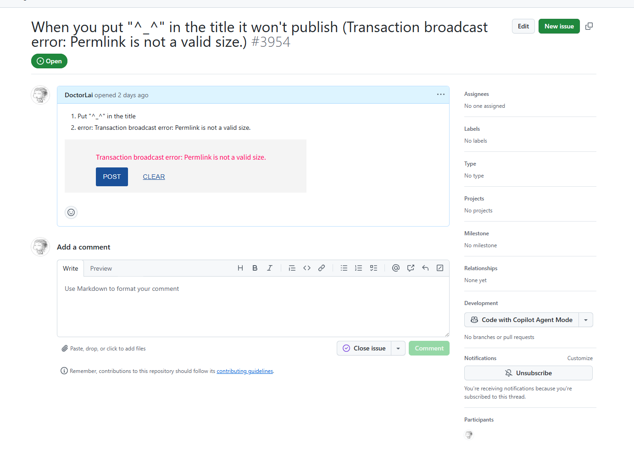Insert a task list
The height and width of the screenshot is (450, 634).
373,268
